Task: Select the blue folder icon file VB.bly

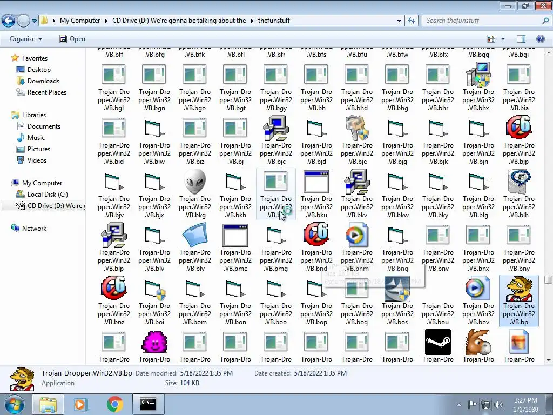Action: [x=194, y=236]
